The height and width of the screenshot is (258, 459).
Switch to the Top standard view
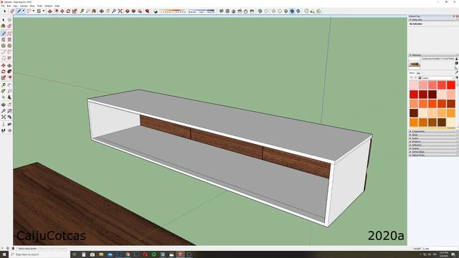coord(227,11)
